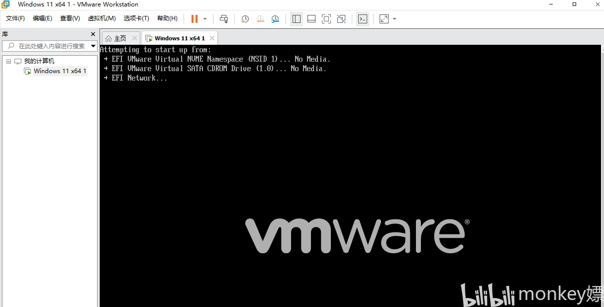Pause the virtual machine with the orange button
604x307 pixels.
194,19
